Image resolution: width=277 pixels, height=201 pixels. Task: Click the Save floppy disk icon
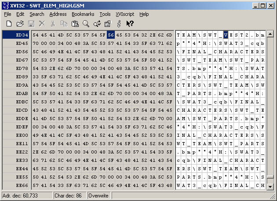pos(31,23)
